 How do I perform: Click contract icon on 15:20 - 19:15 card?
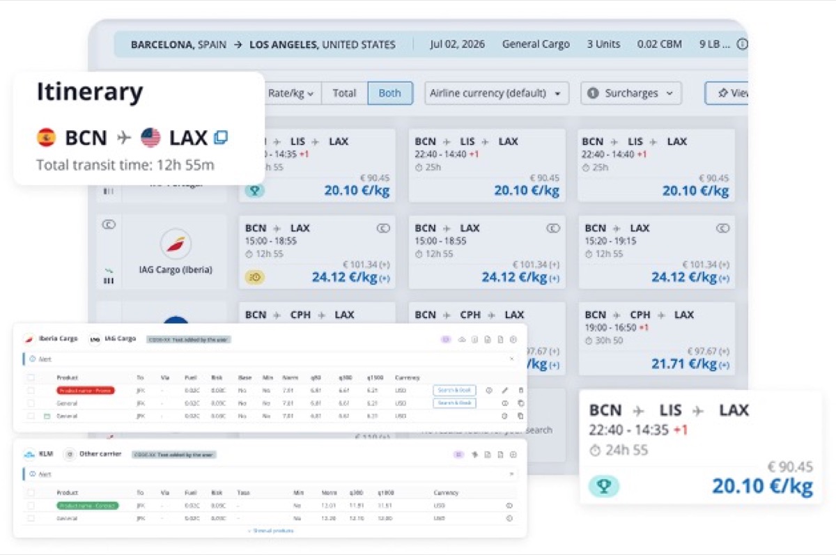722,228
